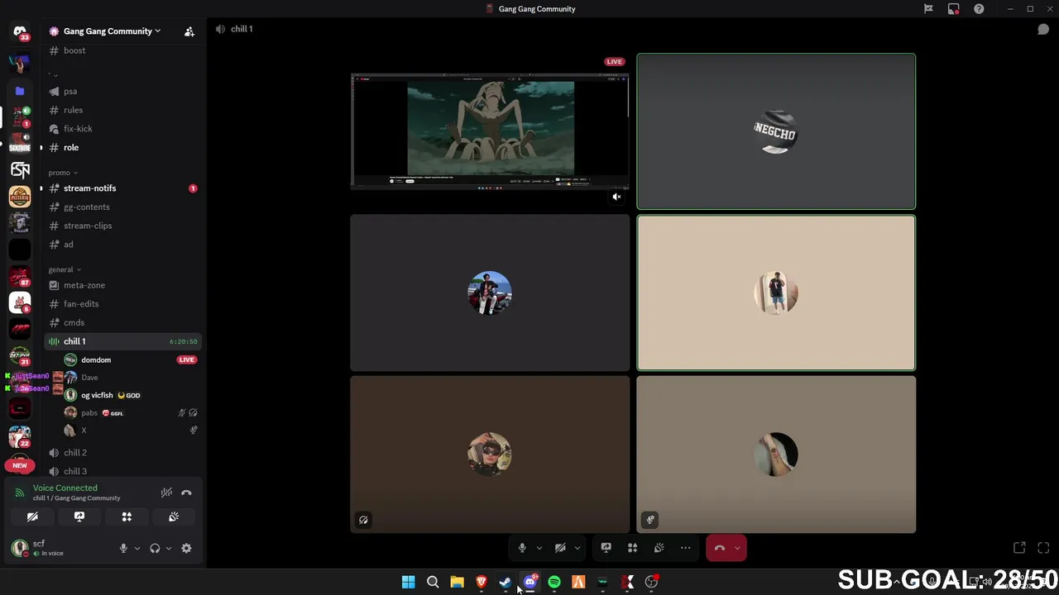Unmute the live stream speaker icon

tap(616, 197)
